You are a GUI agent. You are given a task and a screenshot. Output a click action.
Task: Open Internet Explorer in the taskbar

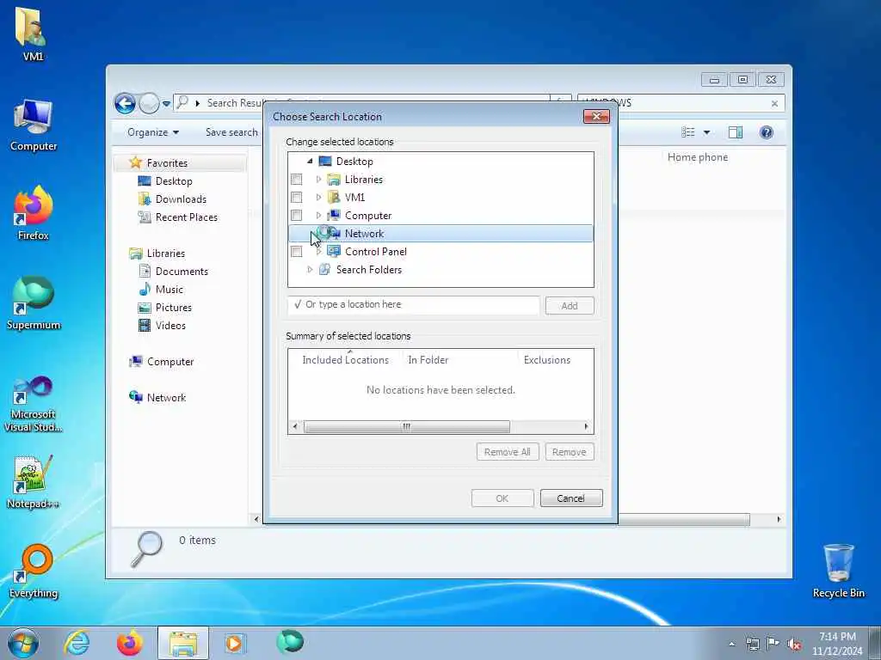click(77, 643)
